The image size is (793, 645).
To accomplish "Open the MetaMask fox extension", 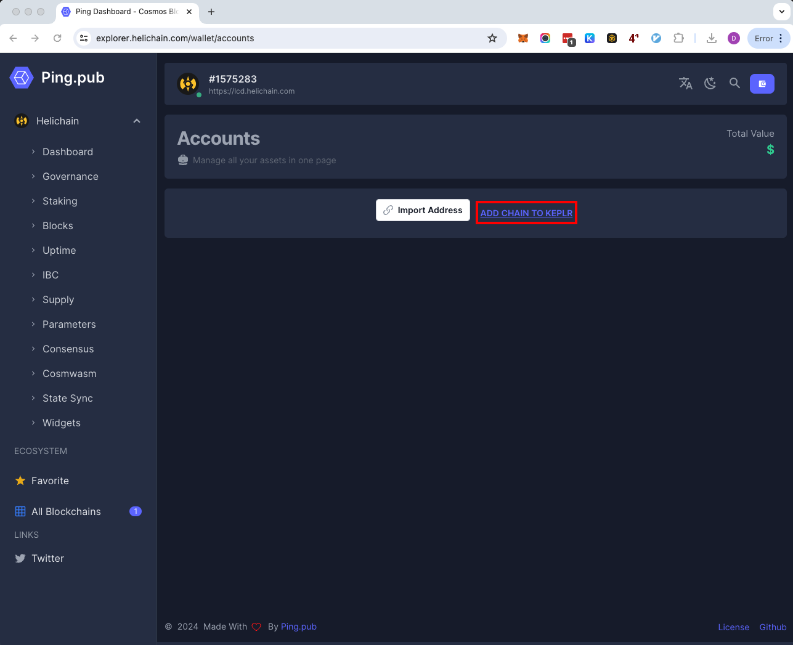I will coord(523,38).
